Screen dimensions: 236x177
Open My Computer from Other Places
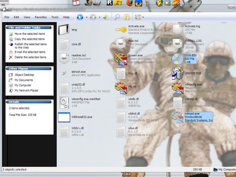[x=23, y=85]
